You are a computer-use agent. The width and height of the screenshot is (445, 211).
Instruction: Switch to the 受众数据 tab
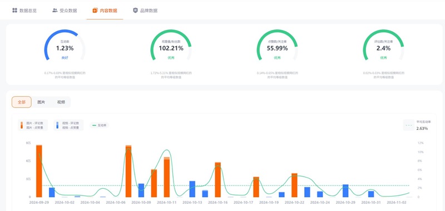pyautogui.click(x=65, y=11)
